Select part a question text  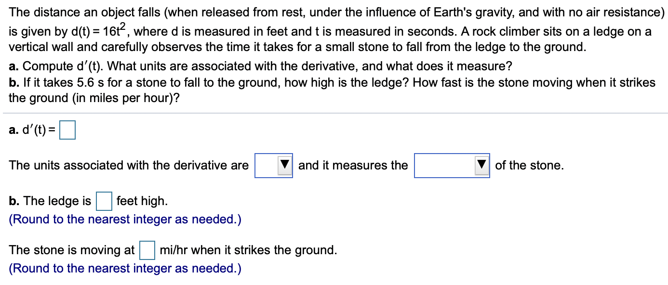(260, 66)
